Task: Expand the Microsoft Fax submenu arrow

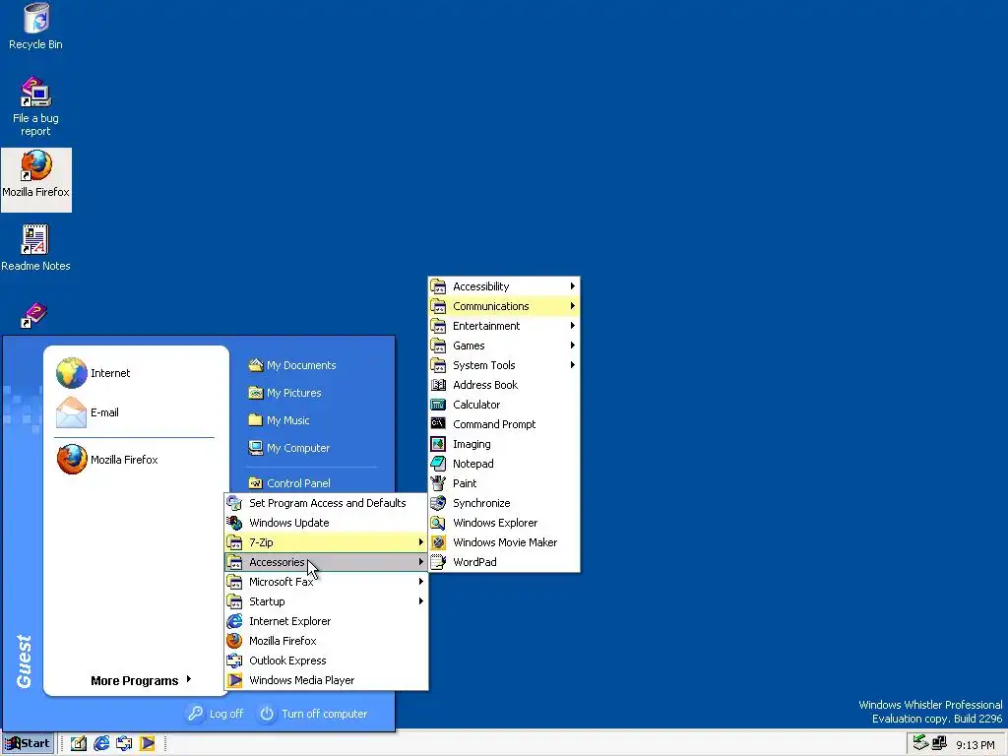Action: click(421, 582)
